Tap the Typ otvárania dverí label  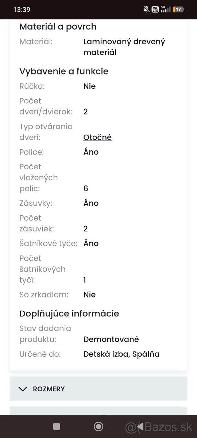click(x=46, y=132)
